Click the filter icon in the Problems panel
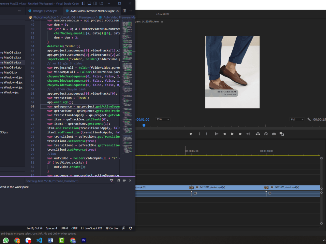Viewport: 326px width, 244px height. (111, 181)
